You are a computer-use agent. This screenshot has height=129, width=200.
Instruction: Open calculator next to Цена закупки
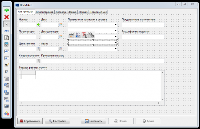[38, 49]
